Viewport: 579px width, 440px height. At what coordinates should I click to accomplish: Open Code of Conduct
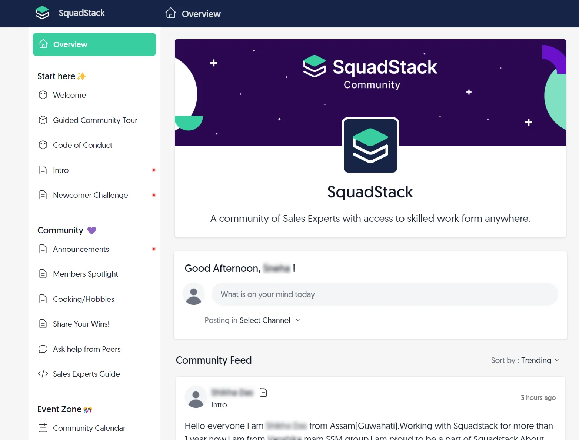[83, 145]
